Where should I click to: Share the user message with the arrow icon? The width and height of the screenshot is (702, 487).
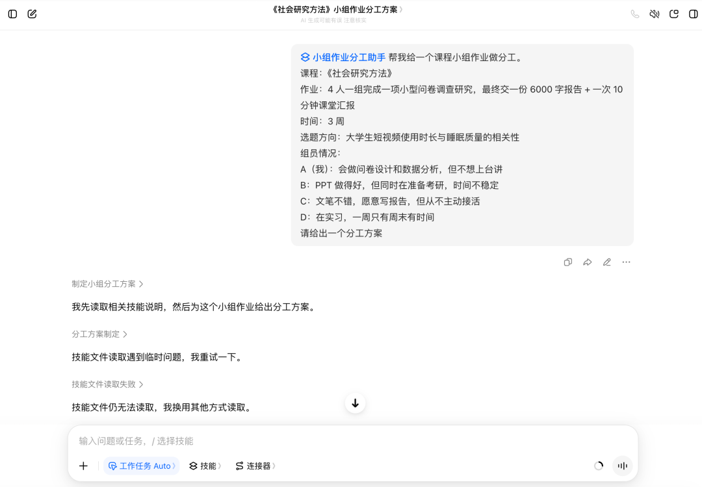(588, 262)
